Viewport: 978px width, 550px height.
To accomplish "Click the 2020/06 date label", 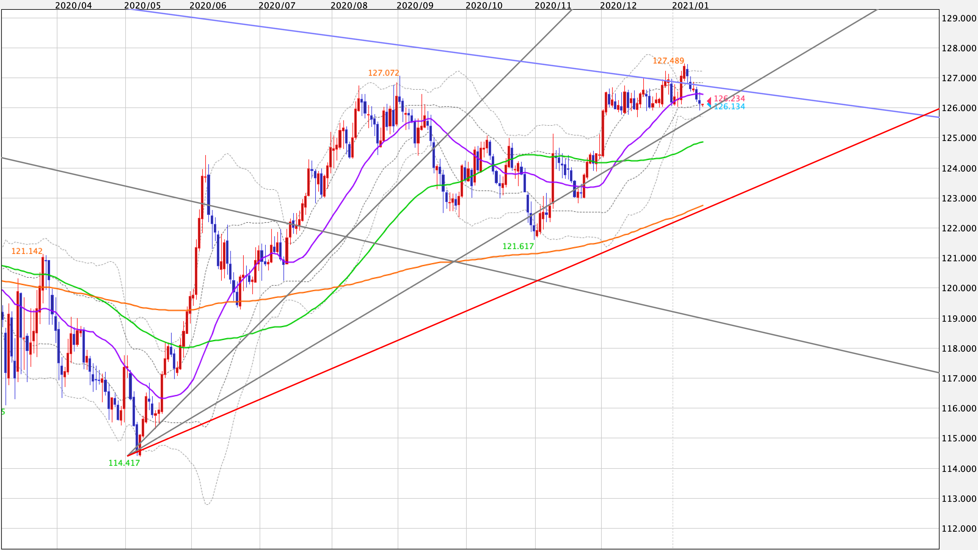I will 208,5.
